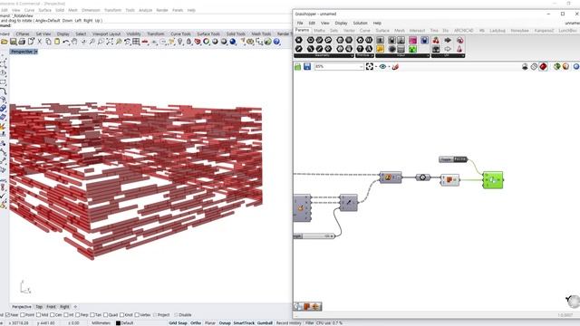Click the black arrow icon in Util group
Viewport: 580px width, 326px height.
point(448,40)
